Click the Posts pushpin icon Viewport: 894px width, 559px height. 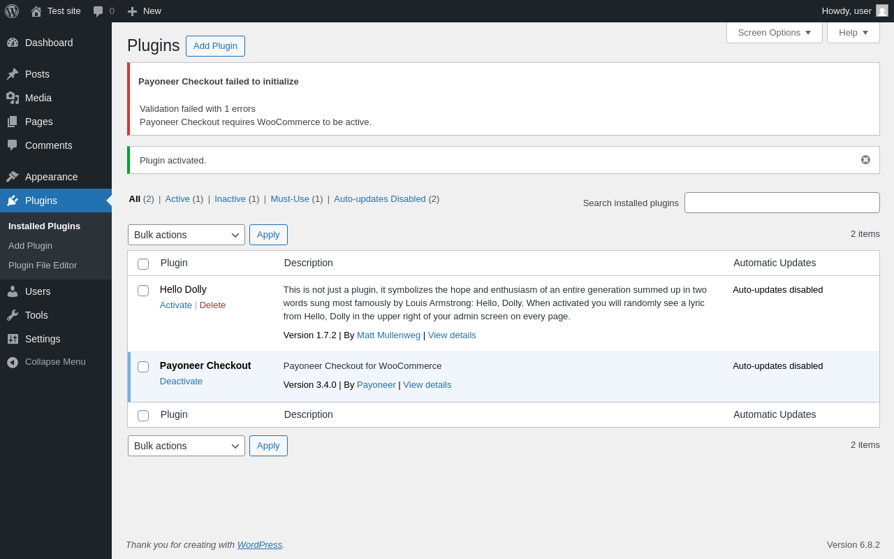pyautogui.click(x=13, y=74)
